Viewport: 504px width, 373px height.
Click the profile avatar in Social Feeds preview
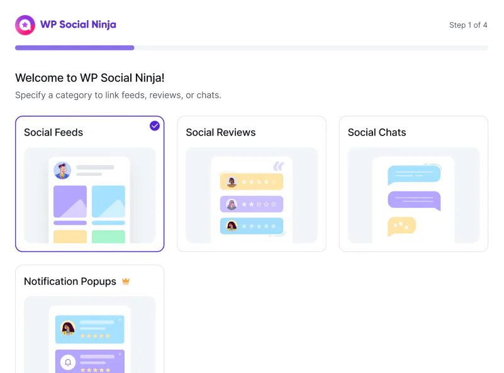62,170
